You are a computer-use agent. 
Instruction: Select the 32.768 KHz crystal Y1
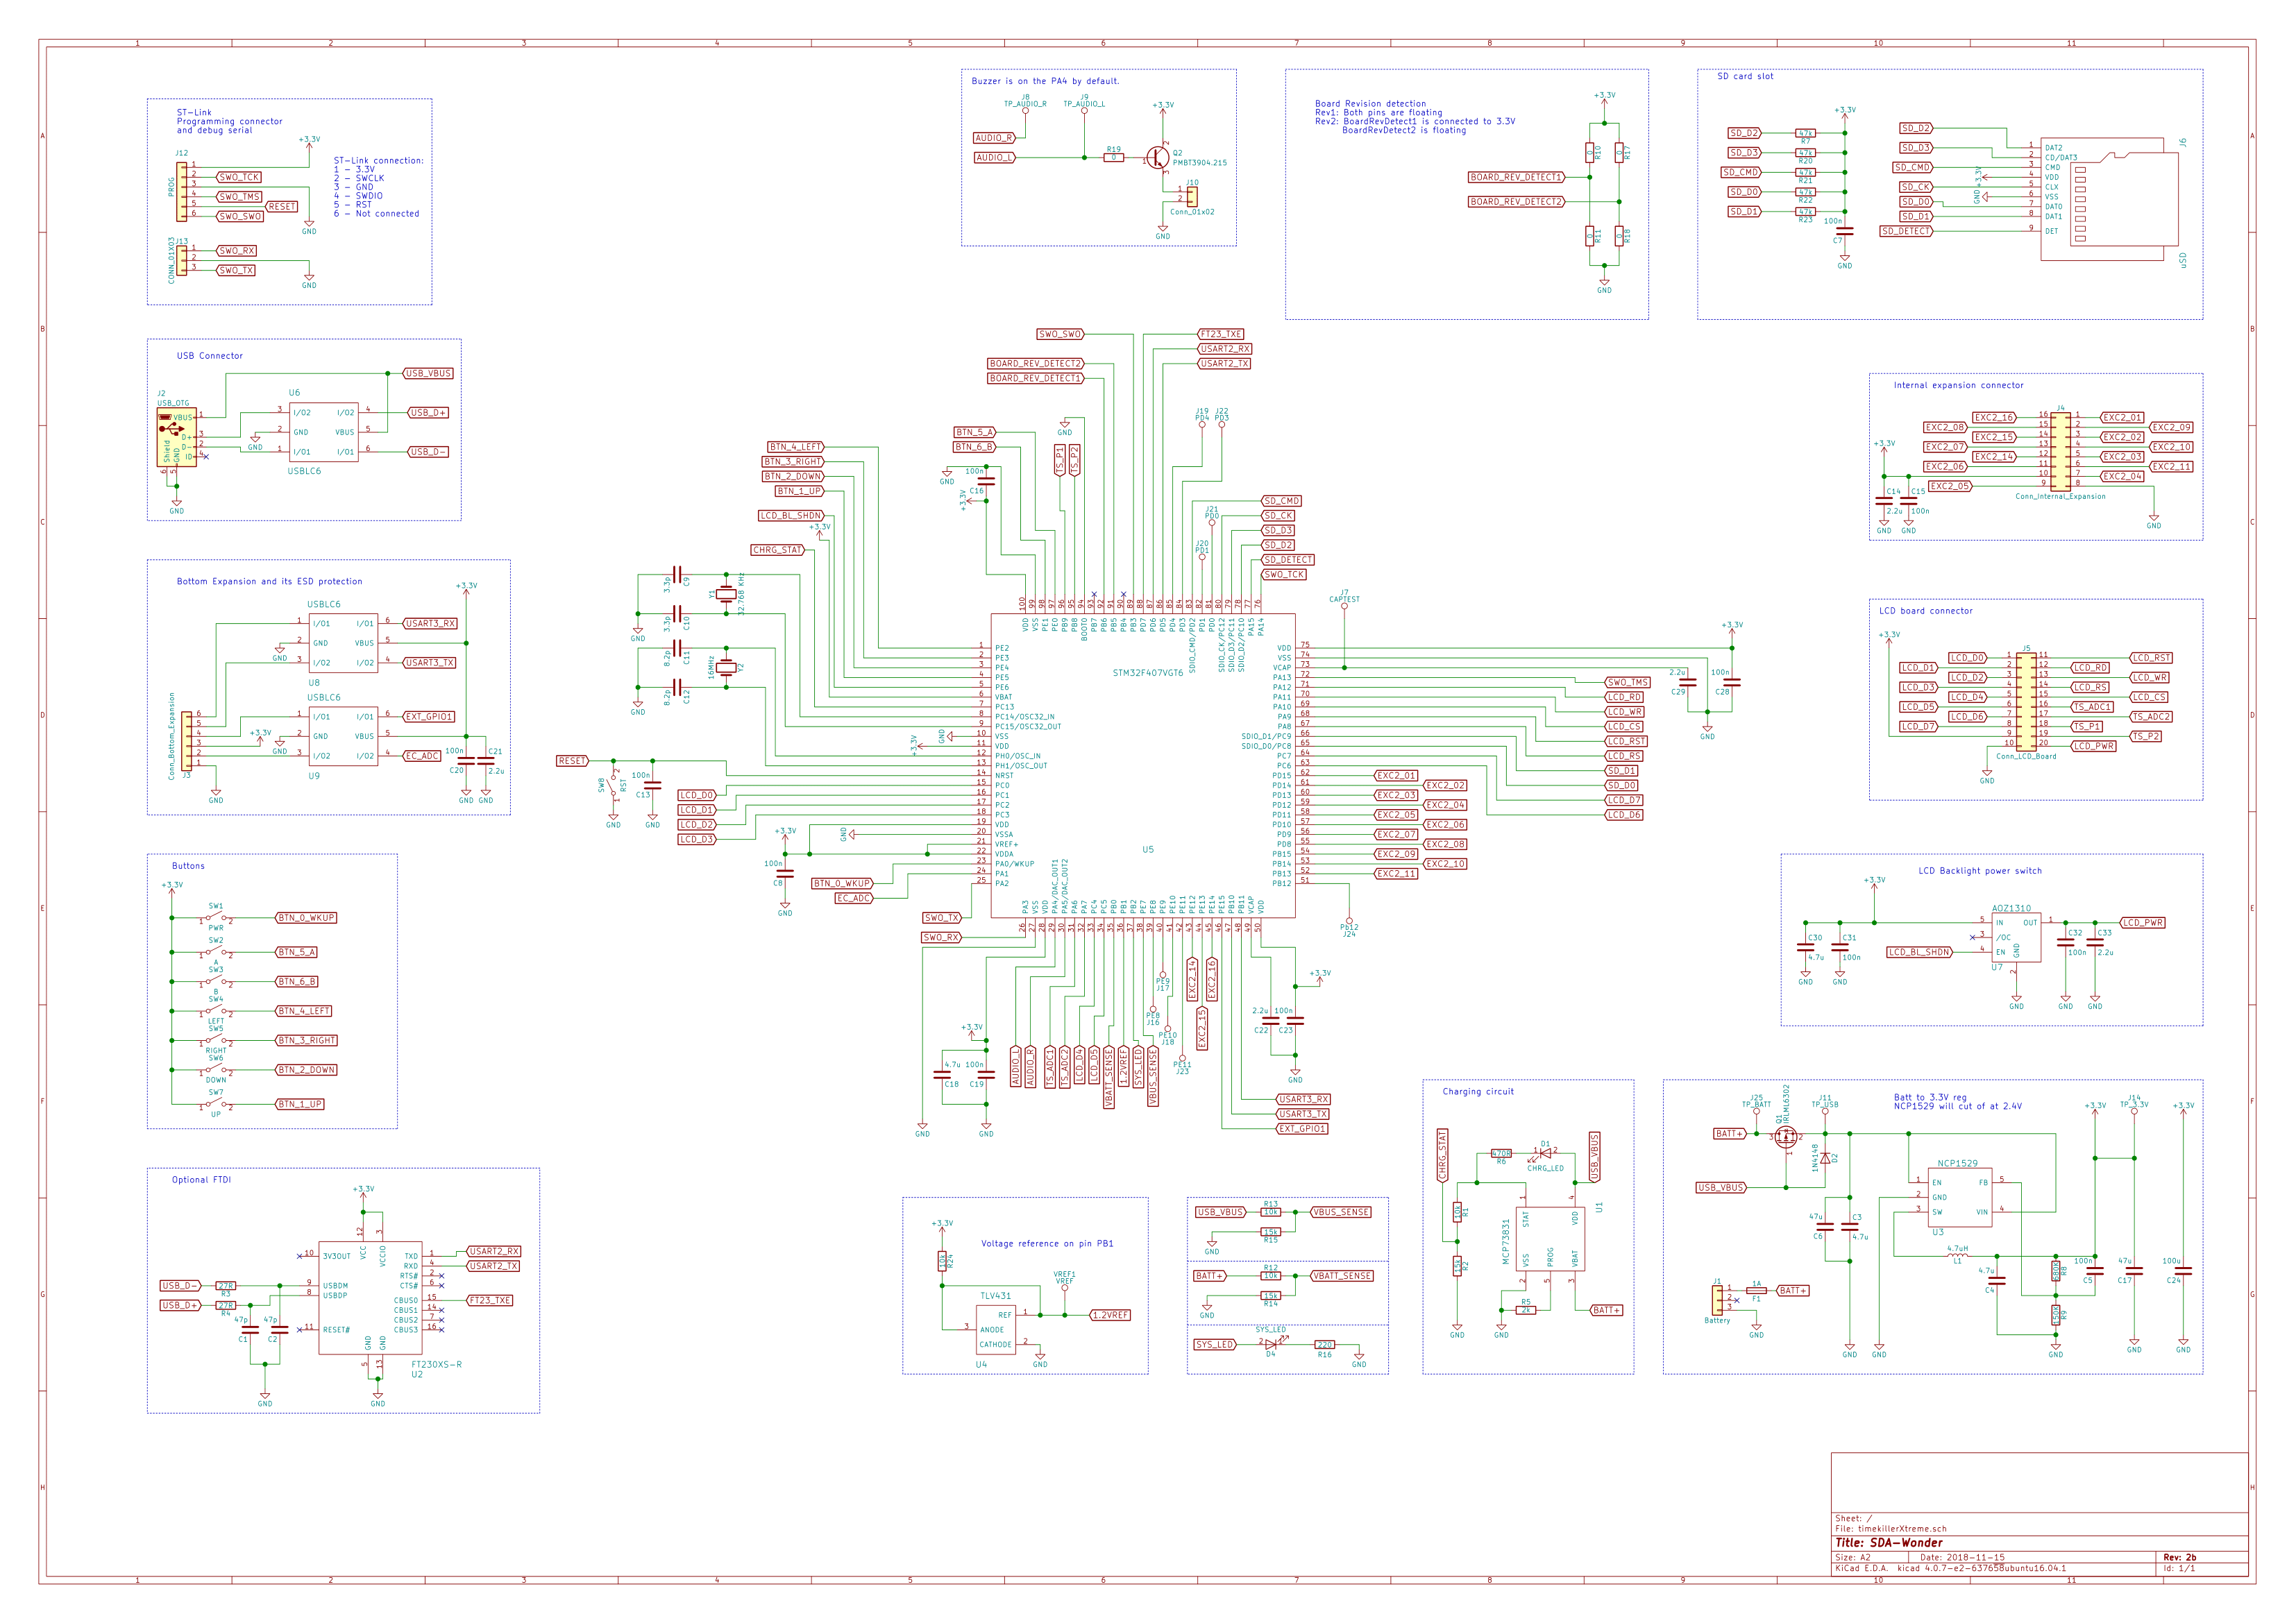(726, 594)
